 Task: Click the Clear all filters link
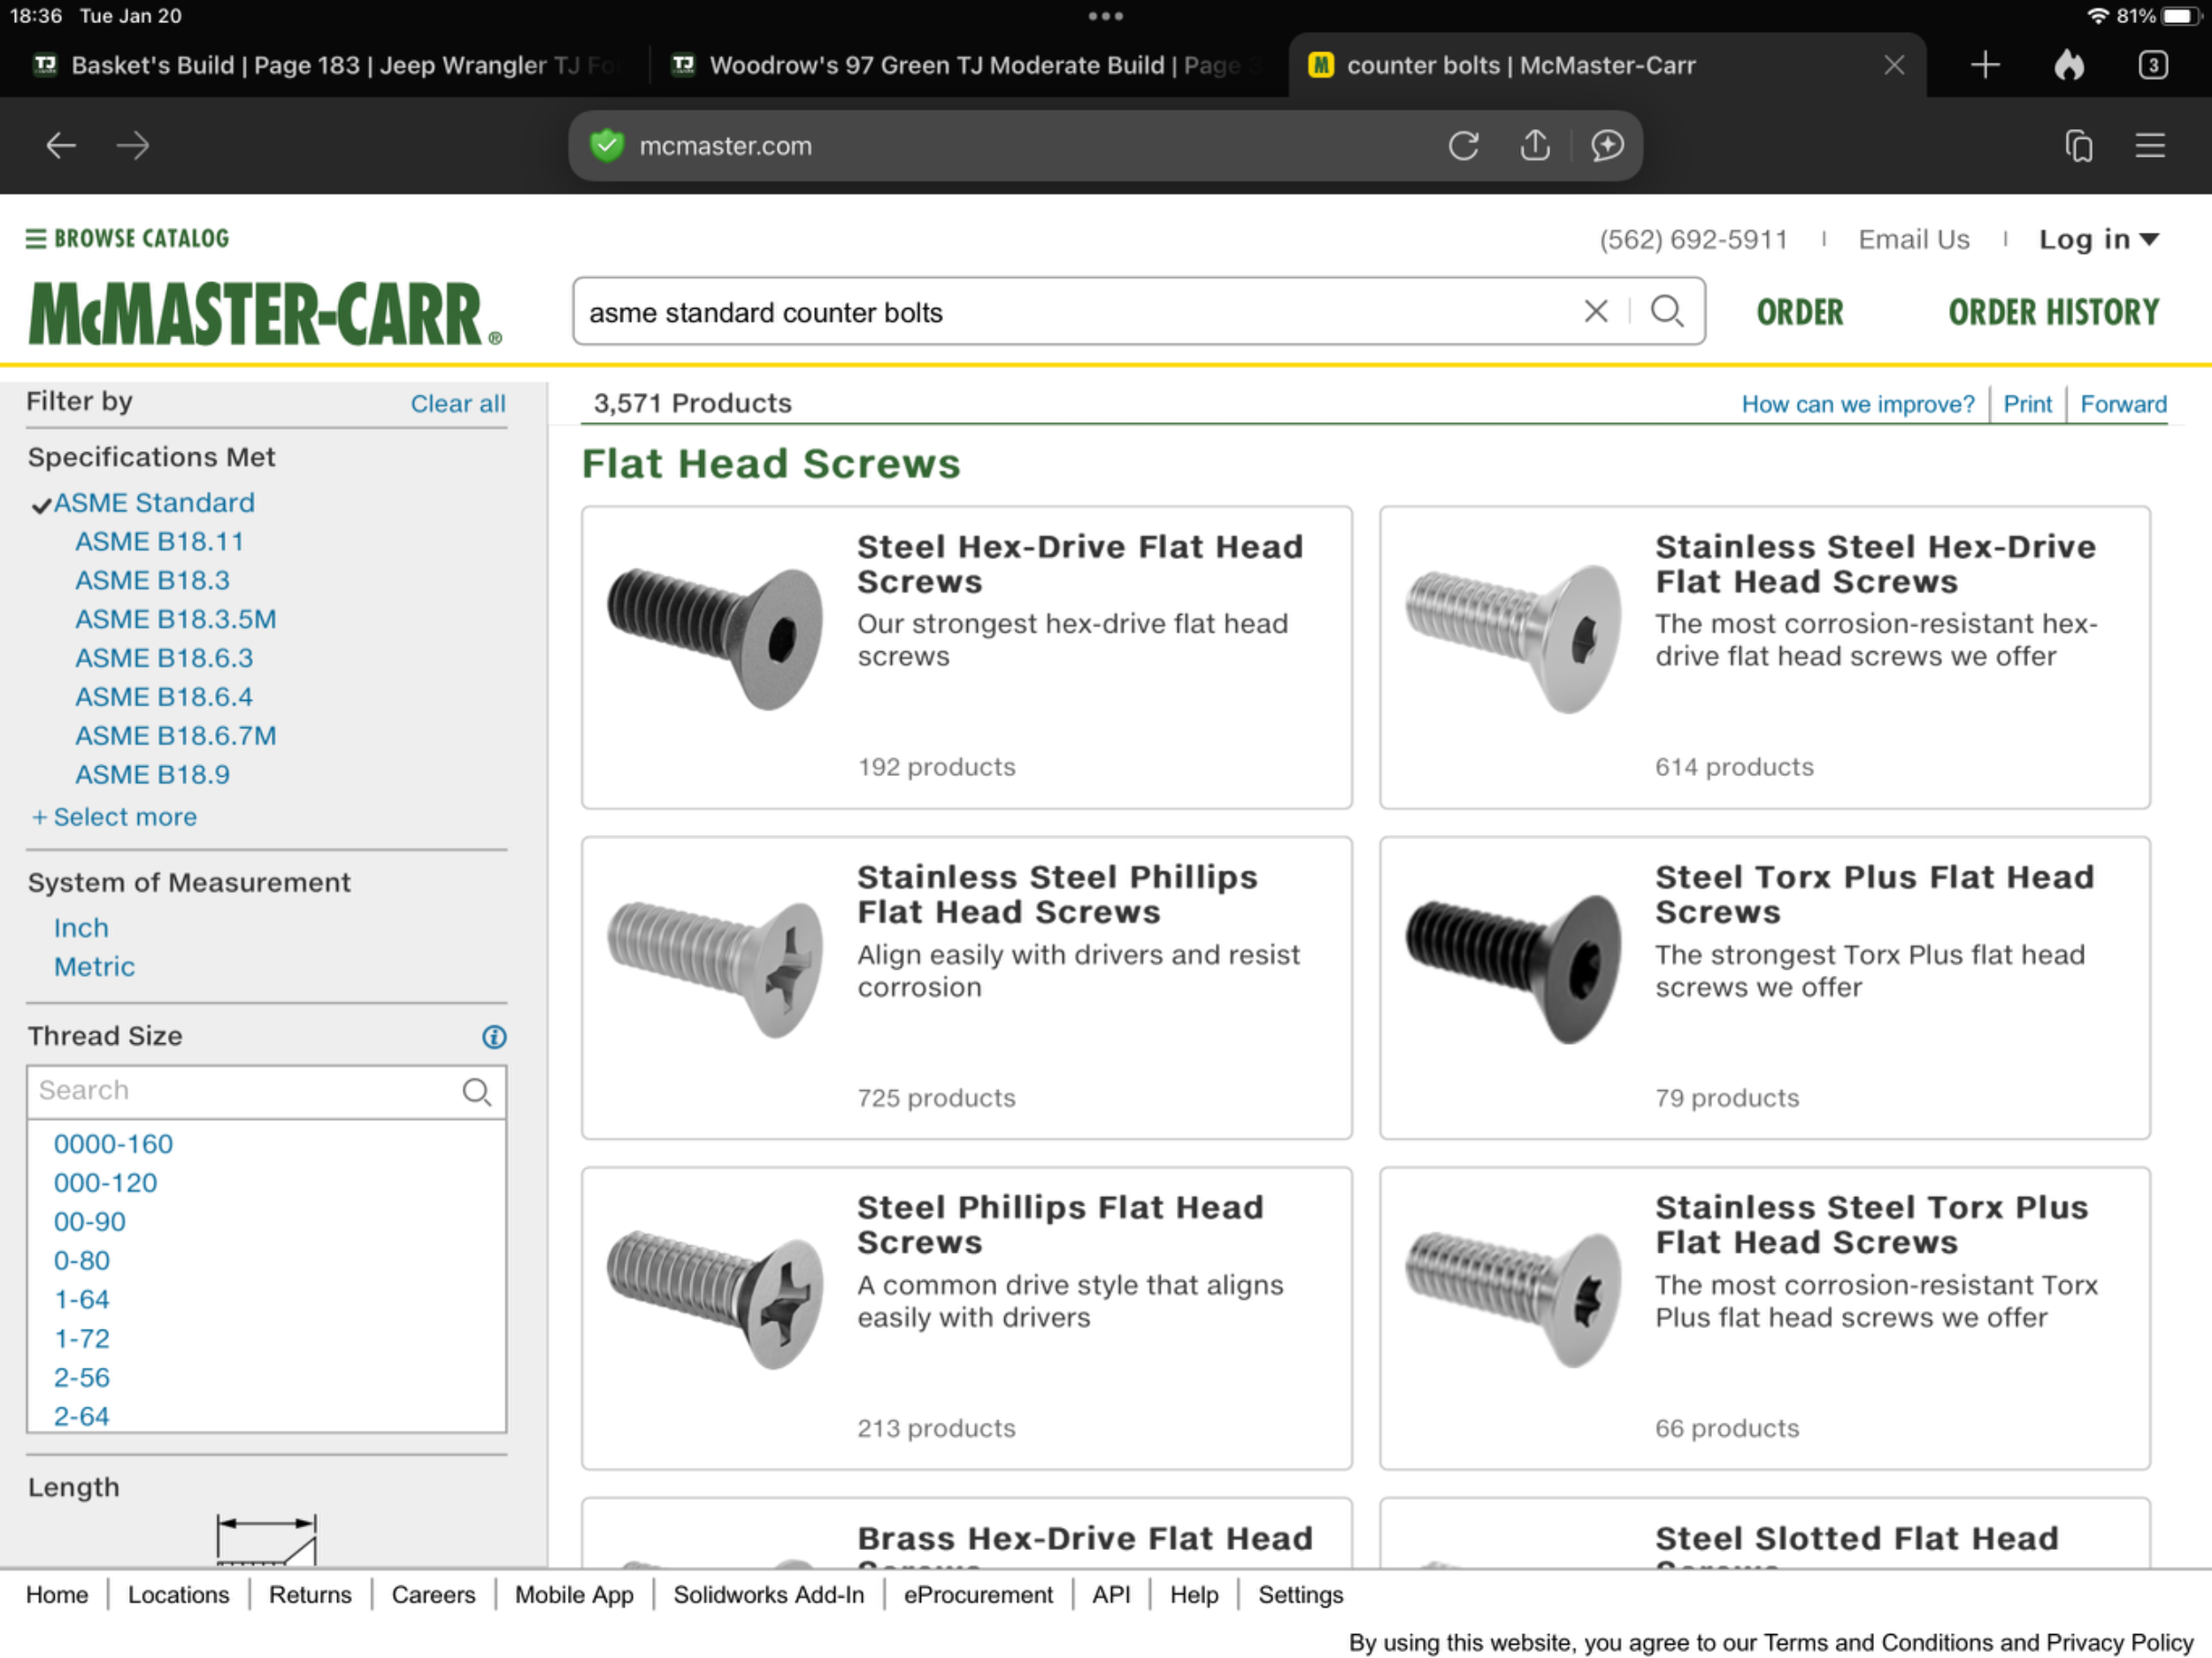click(457, 404)
